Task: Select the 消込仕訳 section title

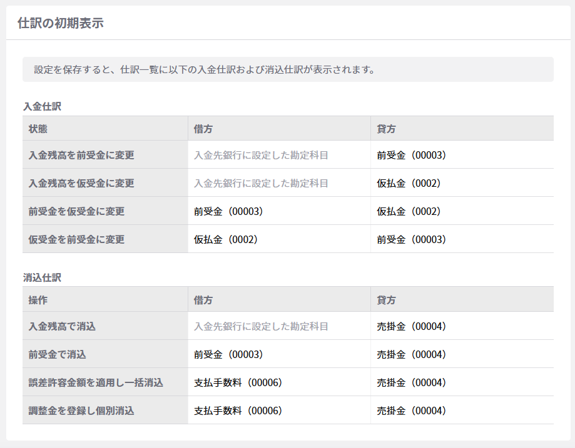Action: [x=42, y=277]
